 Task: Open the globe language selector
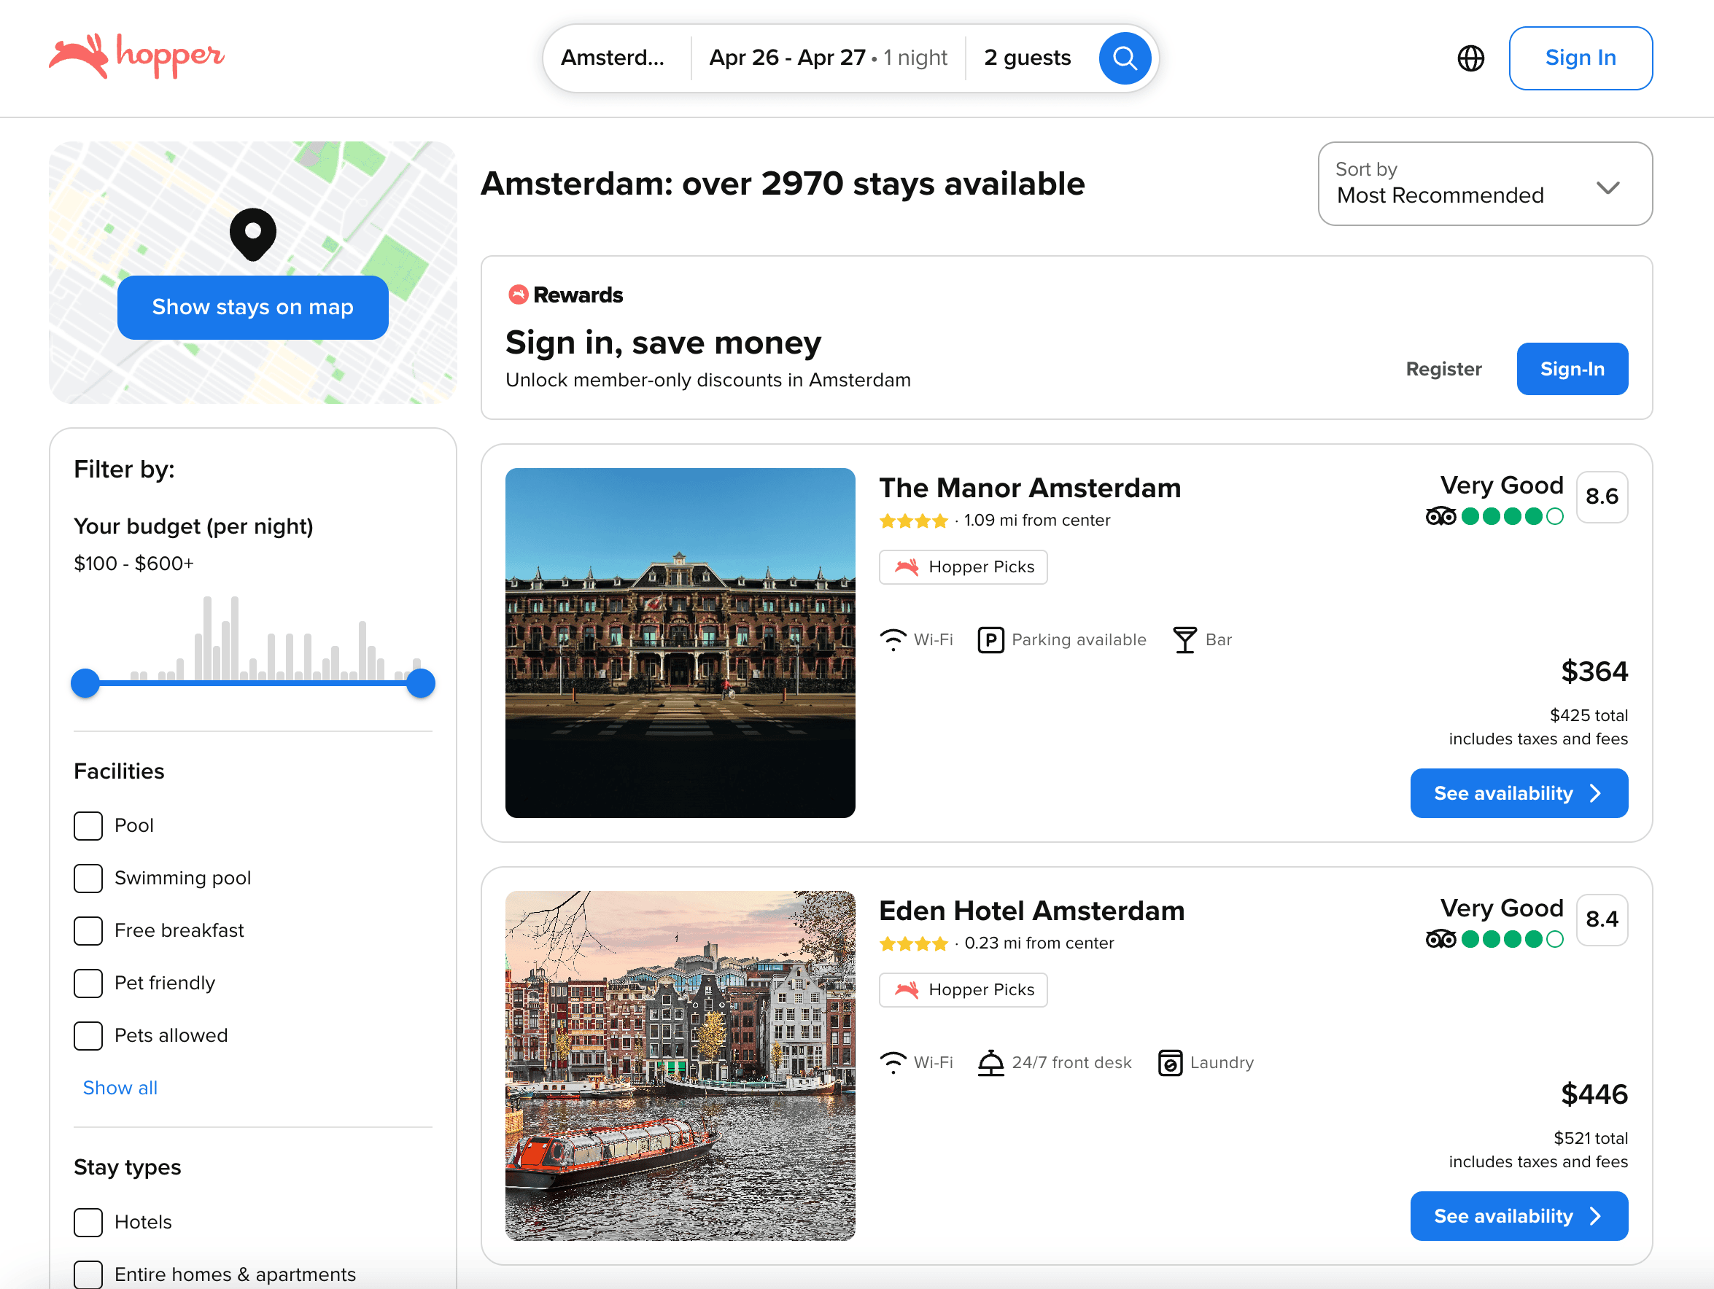point(1470,58)
